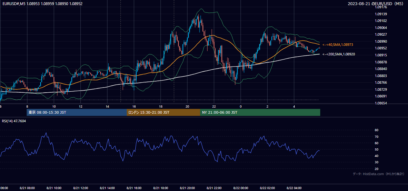Click the bottom time label 8/21 10:00

[x=54, y=188]
